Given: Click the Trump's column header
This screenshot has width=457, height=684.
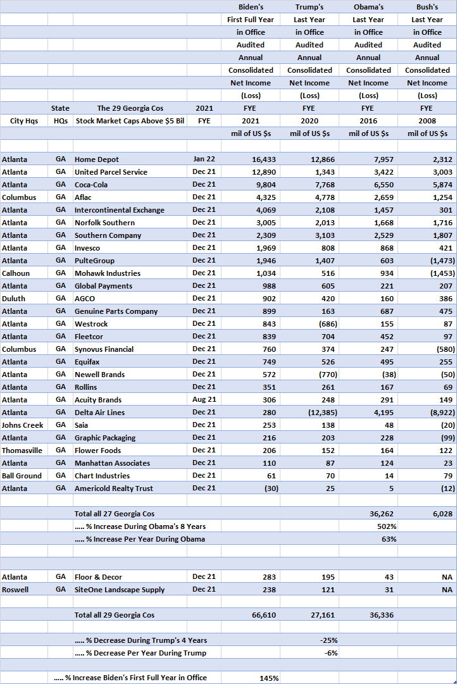Looking at the screenshot, I should coord(310,7).
